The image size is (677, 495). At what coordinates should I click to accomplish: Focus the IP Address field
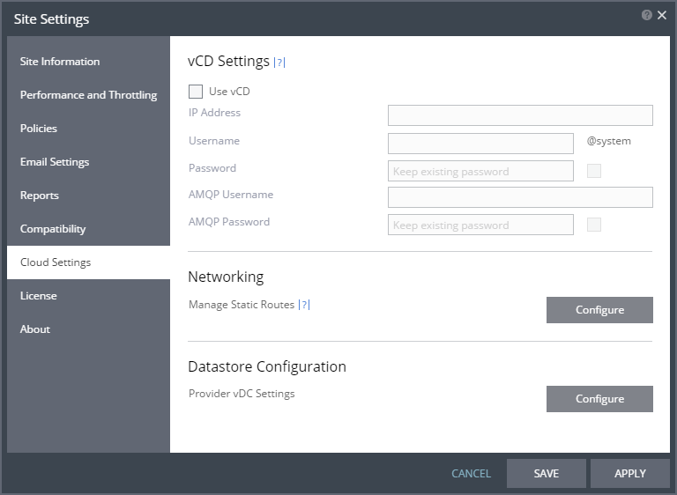[520, 115]
